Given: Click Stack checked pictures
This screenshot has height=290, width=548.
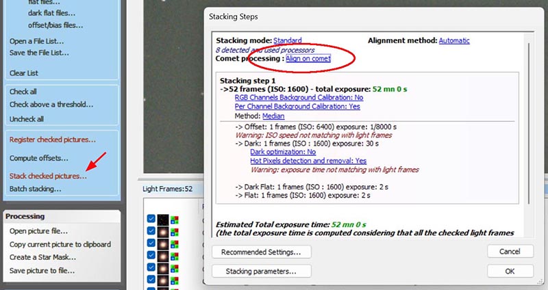Looking at the screenshot, I should [48, 176].
